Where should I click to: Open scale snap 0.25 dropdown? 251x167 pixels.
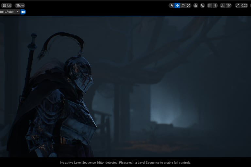point(244,6)
